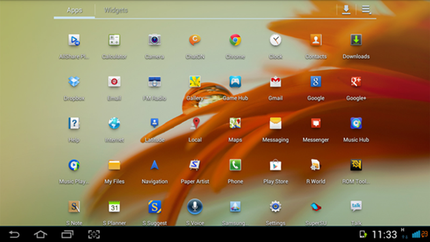Launch the SuperSU app

click(x=316, y=207)
